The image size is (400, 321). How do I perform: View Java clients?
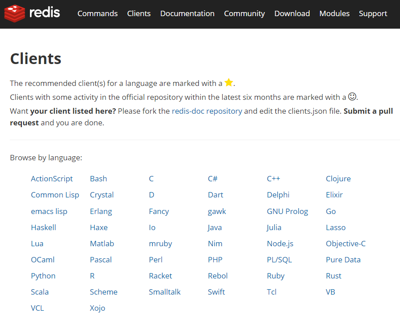coord(215,227)
